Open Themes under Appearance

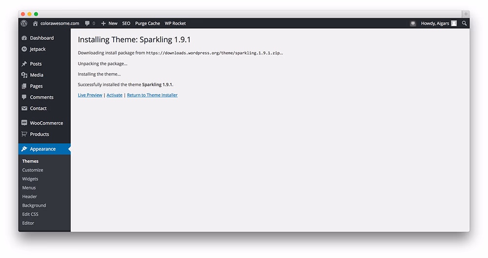tap(30, 161)
